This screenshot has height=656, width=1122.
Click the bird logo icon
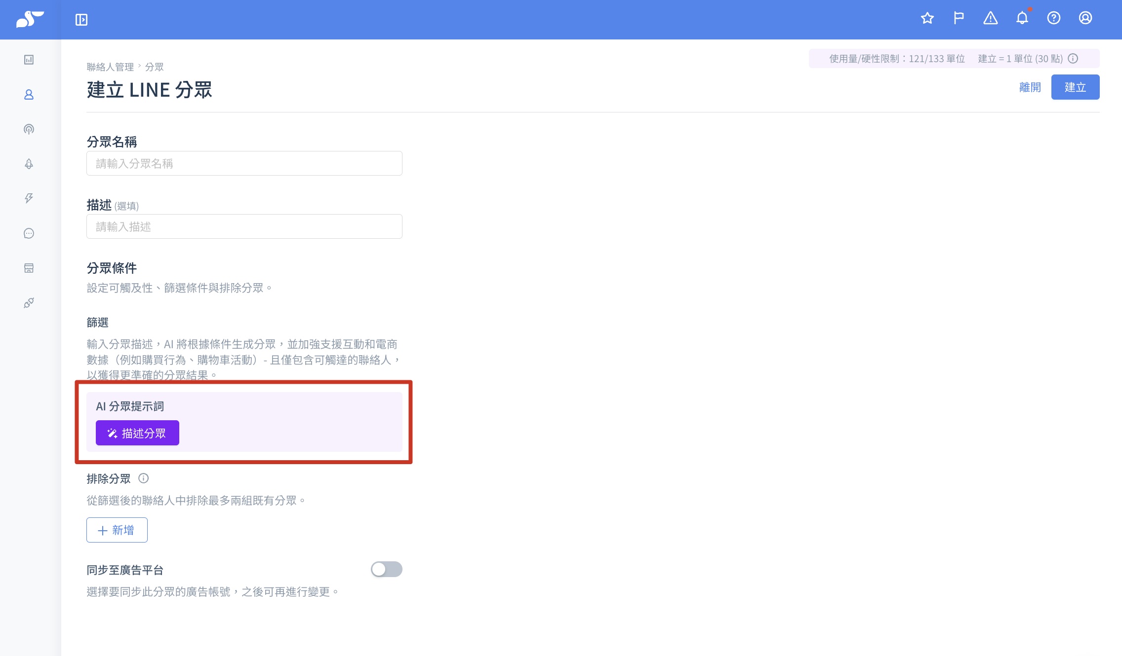[30, 19]
